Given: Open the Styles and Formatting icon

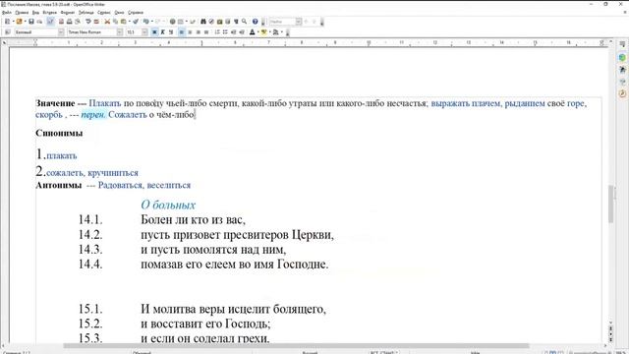Looking at the screenshot, I should [7, 32].
